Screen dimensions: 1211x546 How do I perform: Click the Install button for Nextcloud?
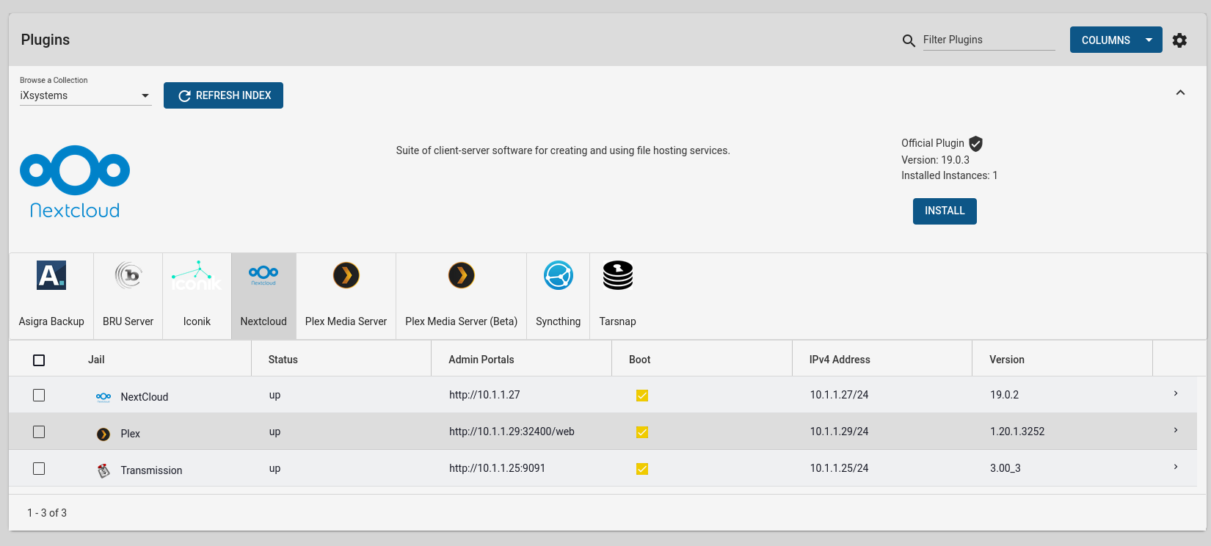coord(945,211)
